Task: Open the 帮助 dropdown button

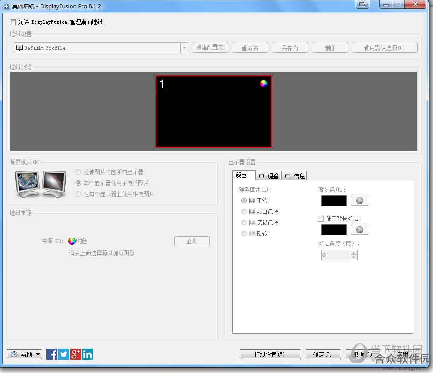Action: click(25, 354)
